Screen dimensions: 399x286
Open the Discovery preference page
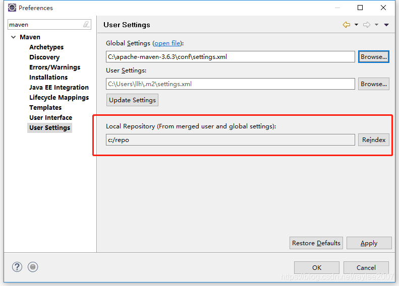44,57
